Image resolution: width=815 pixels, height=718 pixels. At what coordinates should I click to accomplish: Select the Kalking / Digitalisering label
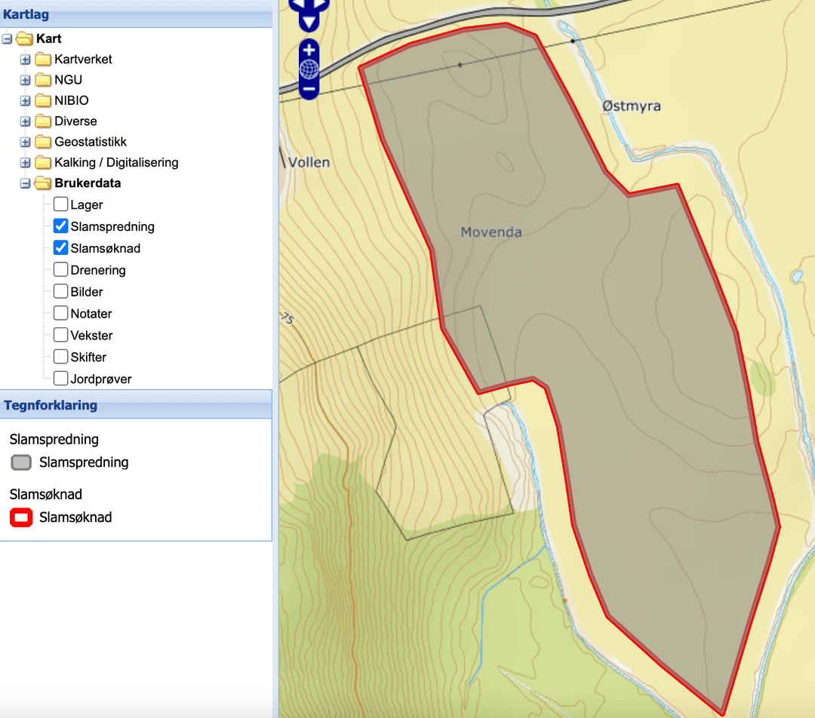click(x=116, y=163)
